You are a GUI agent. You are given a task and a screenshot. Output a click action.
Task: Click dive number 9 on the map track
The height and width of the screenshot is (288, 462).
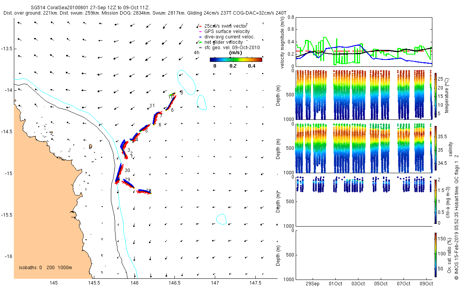click(x=181, y=93)
